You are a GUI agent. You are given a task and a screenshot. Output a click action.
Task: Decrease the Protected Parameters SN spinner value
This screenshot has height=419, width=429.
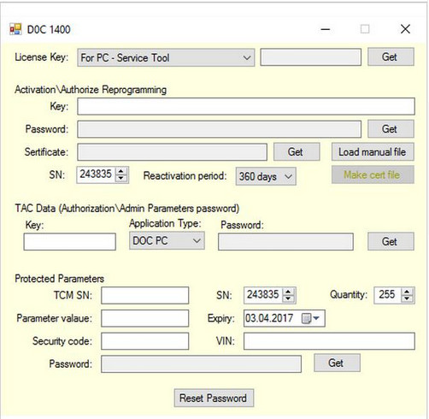tap(288, 298)
